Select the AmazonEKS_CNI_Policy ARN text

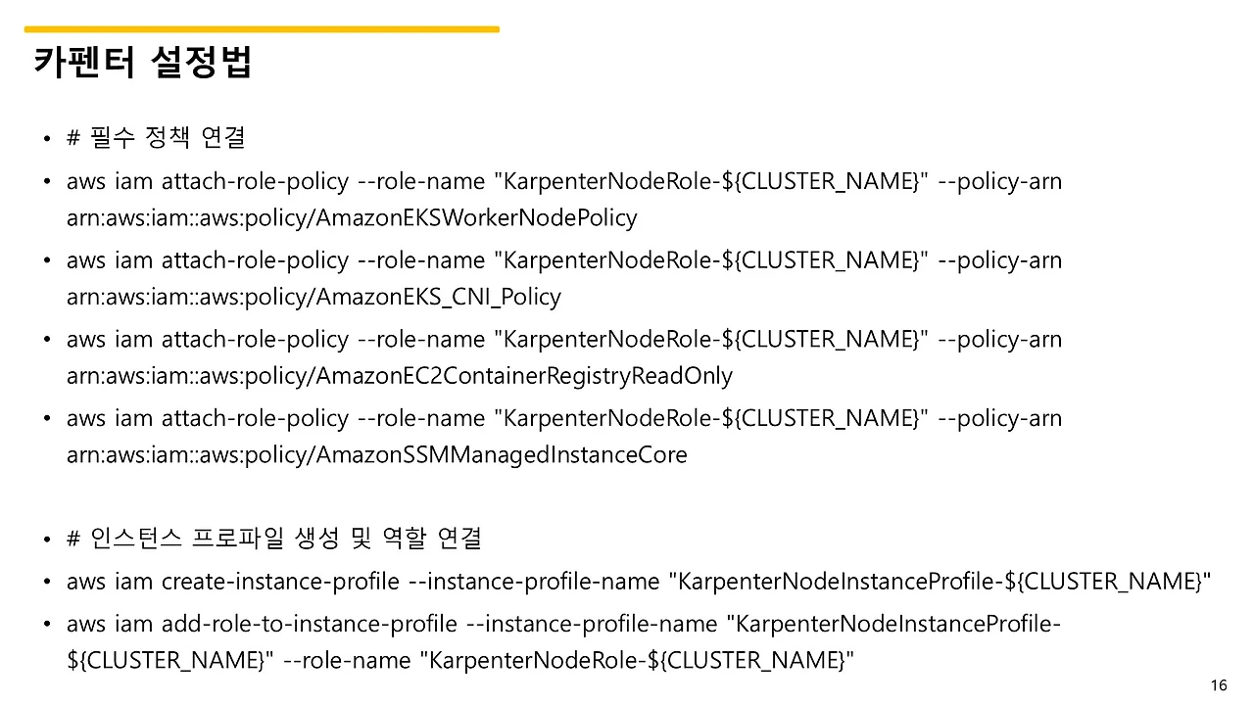[x=313, y=297]
